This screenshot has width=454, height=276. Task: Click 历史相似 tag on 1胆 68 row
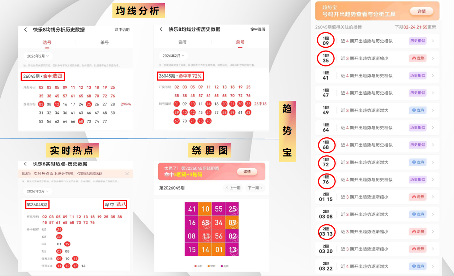418,145
